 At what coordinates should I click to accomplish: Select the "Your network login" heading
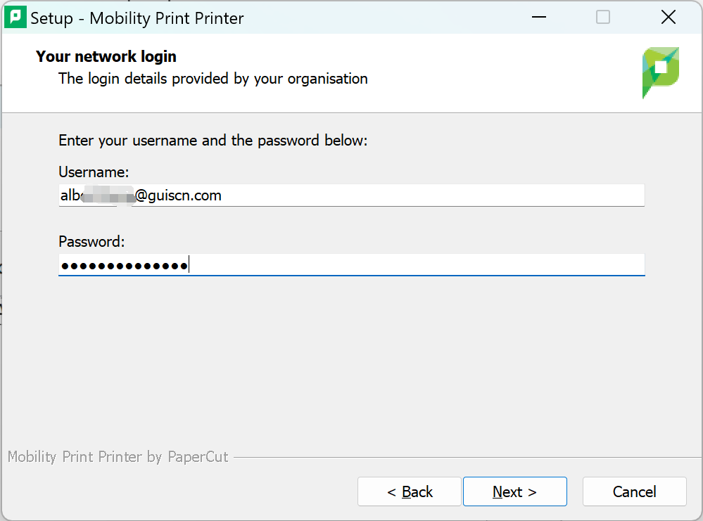pyautogui.click(x=106, y=56)
